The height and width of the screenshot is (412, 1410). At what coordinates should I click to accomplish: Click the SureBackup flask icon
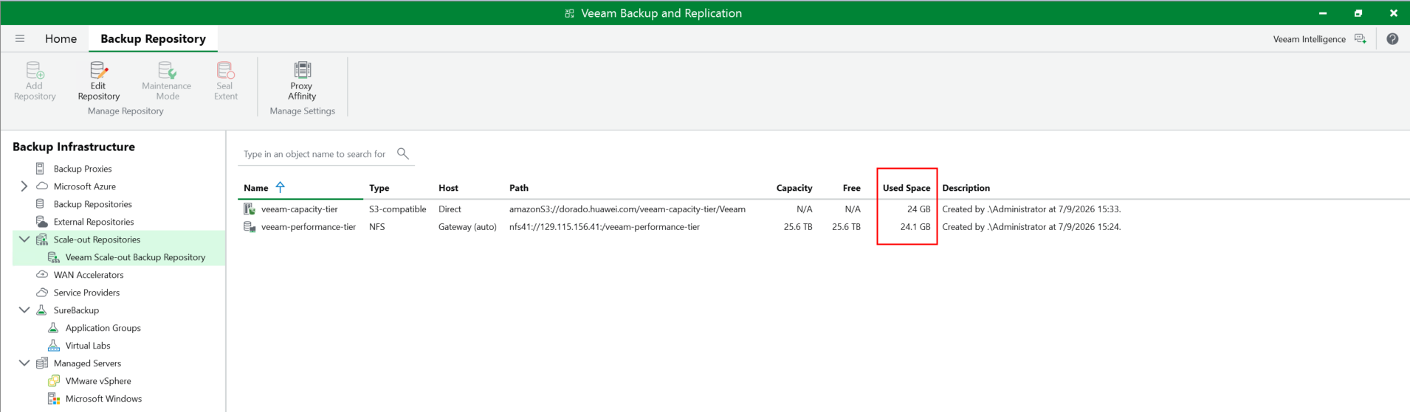pyautogui.click(x=41, y=310)
